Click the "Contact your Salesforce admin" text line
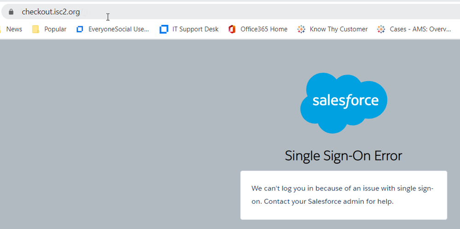460x229 pixels. (329, 201)
